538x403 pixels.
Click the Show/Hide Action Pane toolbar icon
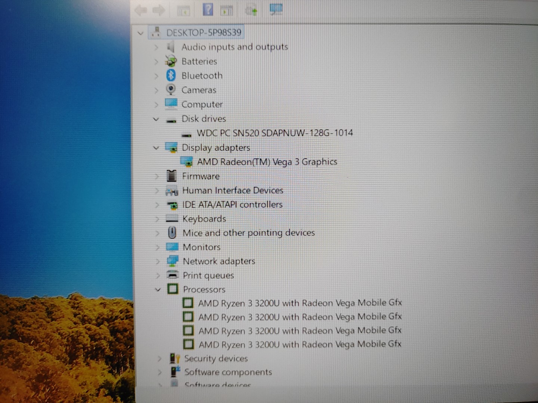click(x=226, y=11)
